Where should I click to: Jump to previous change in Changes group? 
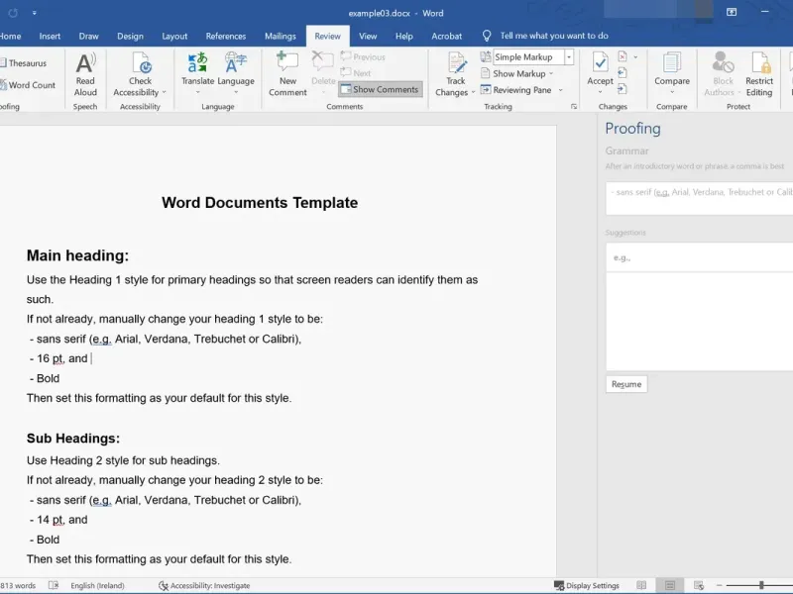(x=623, y=73)
